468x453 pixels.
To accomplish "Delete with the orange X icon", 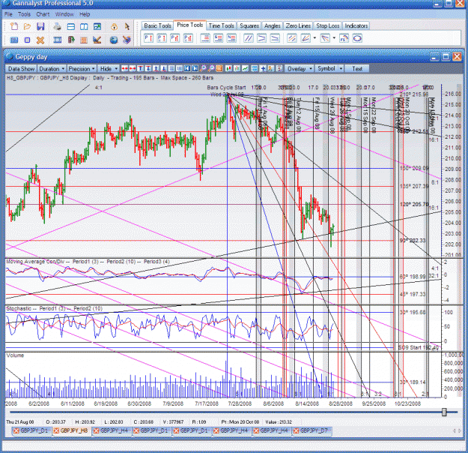I will [40, 40].
